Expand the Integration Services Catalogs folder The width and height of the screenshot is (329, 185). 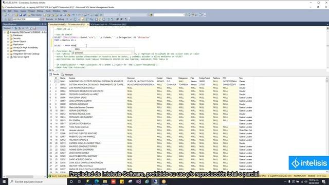[8, 53]
